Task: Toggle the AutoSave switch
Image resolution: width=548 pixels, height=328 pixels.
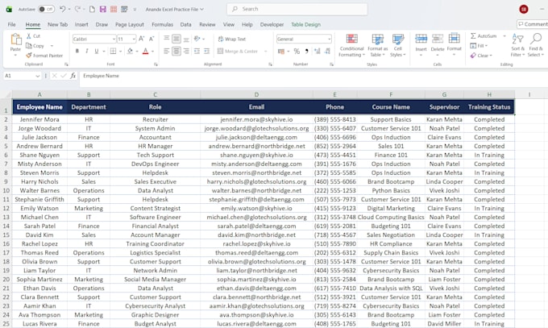Action: tap(46, 9)
